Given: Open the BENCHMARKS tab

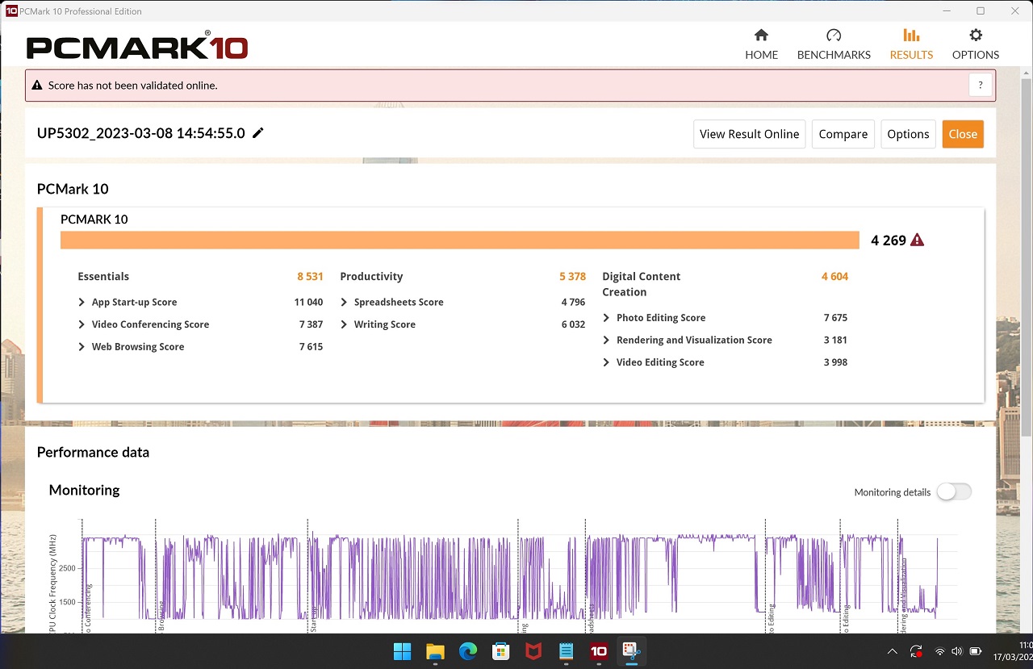Looking at the screenshot, I should 834,45.
